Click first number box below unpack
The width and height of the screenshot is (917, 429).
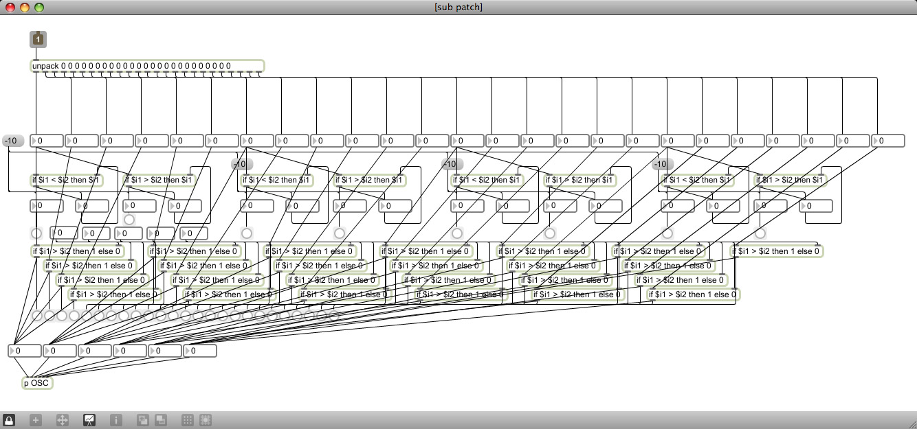click(x=47, y=141)
